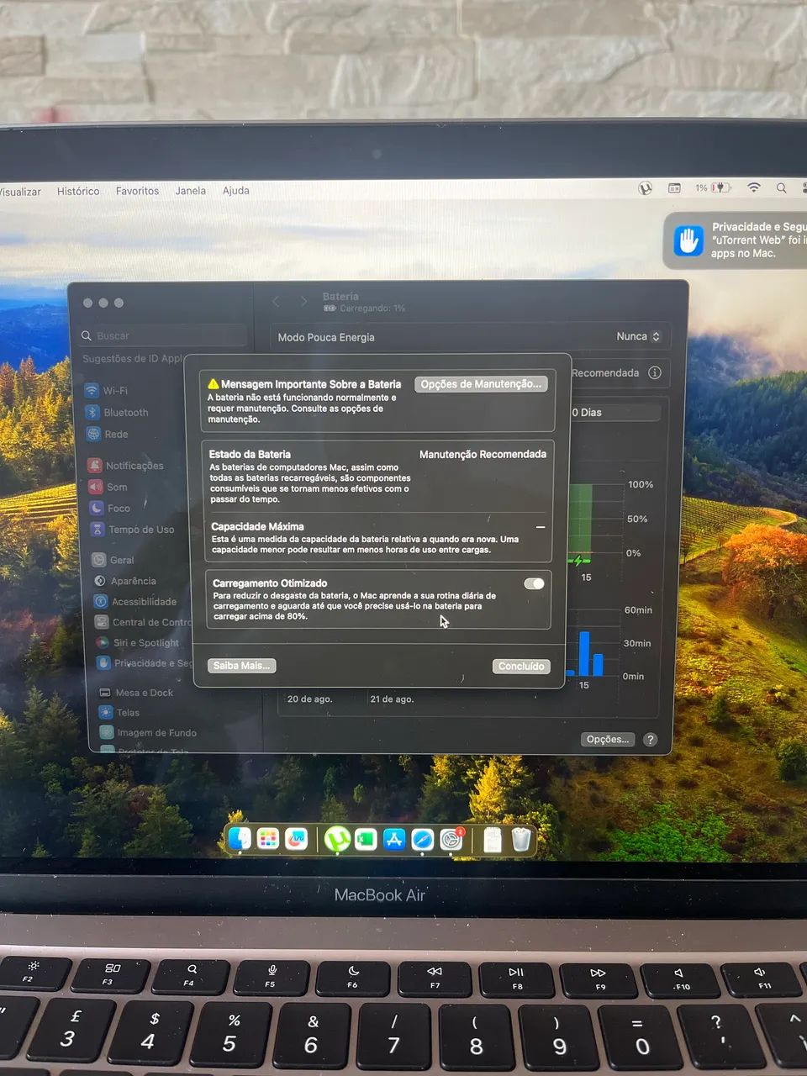The height and width of the screenshot is (1076, 807).
Task: Click the uTorrent menu bar icon
Action: point(645,188)
